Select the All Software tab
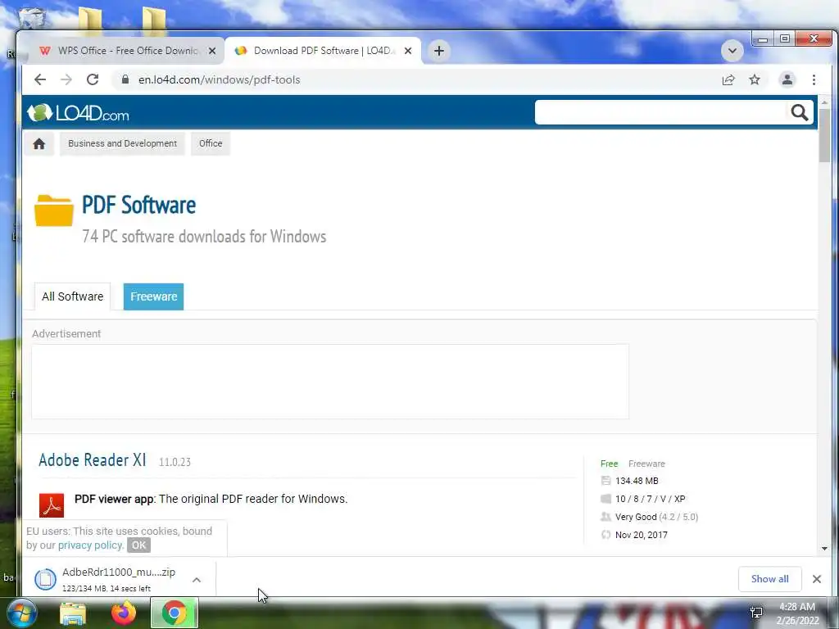Image resolution: width=839 pixels, height=629 pixels. tap(73, 296)
